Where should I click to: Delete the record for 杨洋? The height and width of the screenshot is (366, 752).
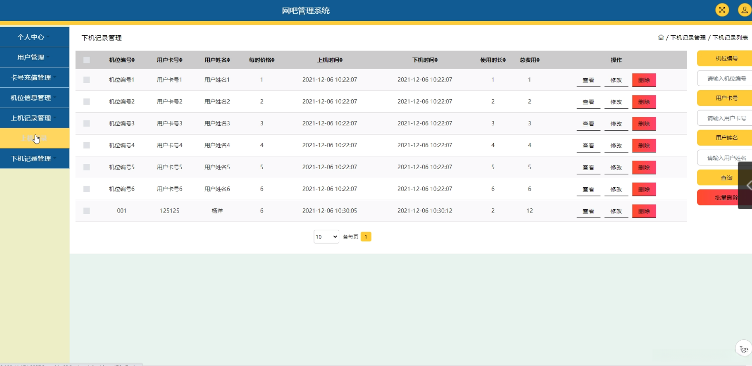[644, 211]
